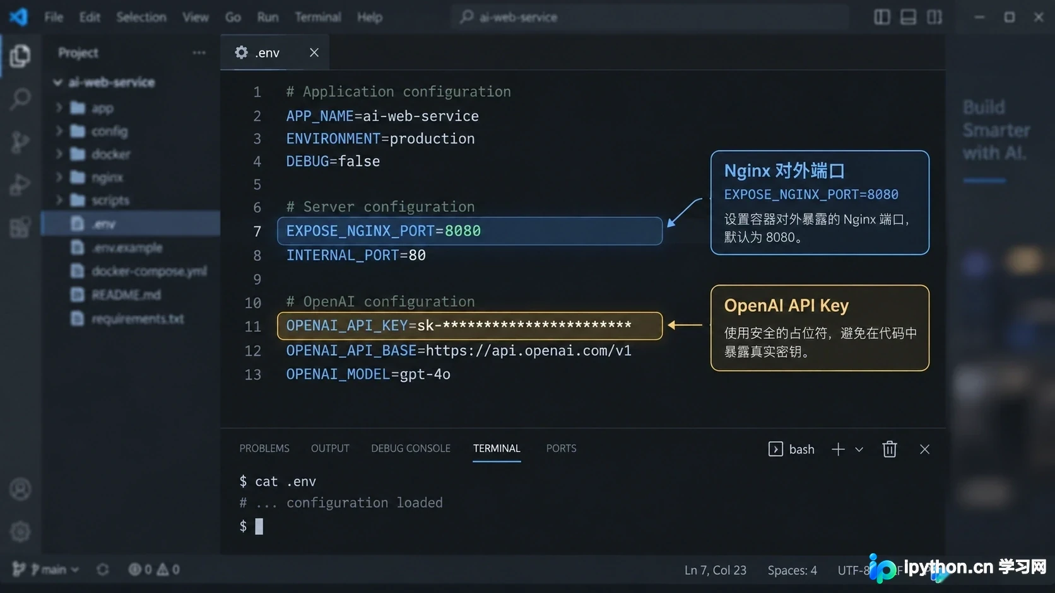Open the Go menu
Viewport: 1055px width, 593px height.
(x=233, y=17)
